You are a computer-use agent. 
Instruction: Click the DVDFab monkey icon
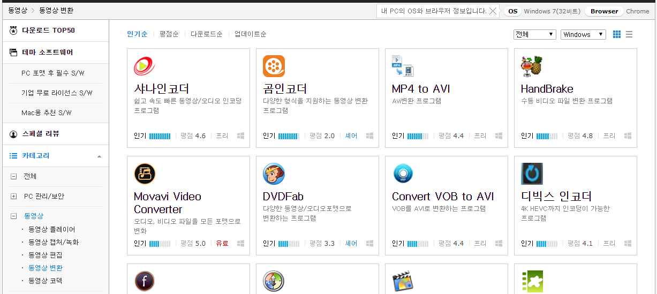coord(274,174)
